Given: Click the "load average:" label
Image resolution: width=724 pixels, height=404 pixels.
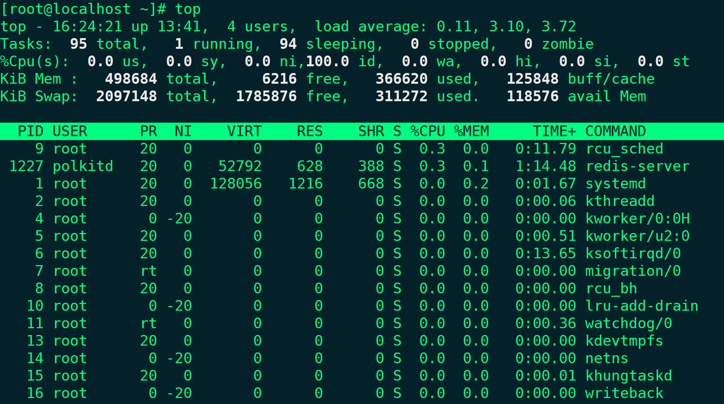Looking at the screenshot, I should [x=371, y=26].
